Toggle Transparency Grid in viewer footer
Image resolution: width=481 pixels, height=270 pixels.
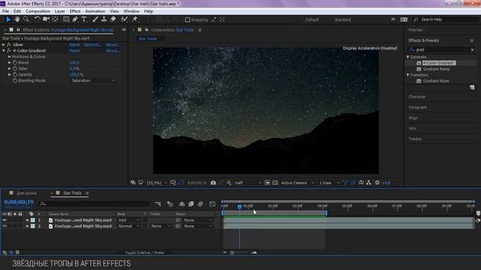click(x=275, y=183)
